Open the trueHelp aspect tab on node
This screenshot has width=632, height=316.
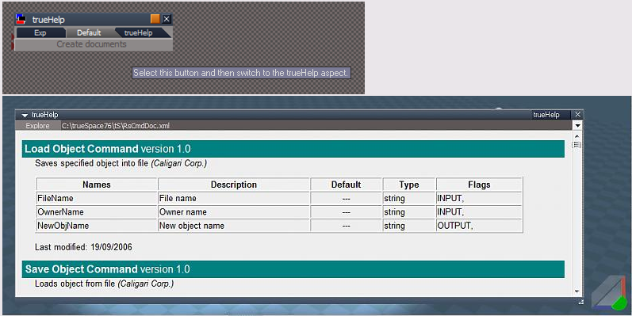pyautogui.click(x=139, y=32)
